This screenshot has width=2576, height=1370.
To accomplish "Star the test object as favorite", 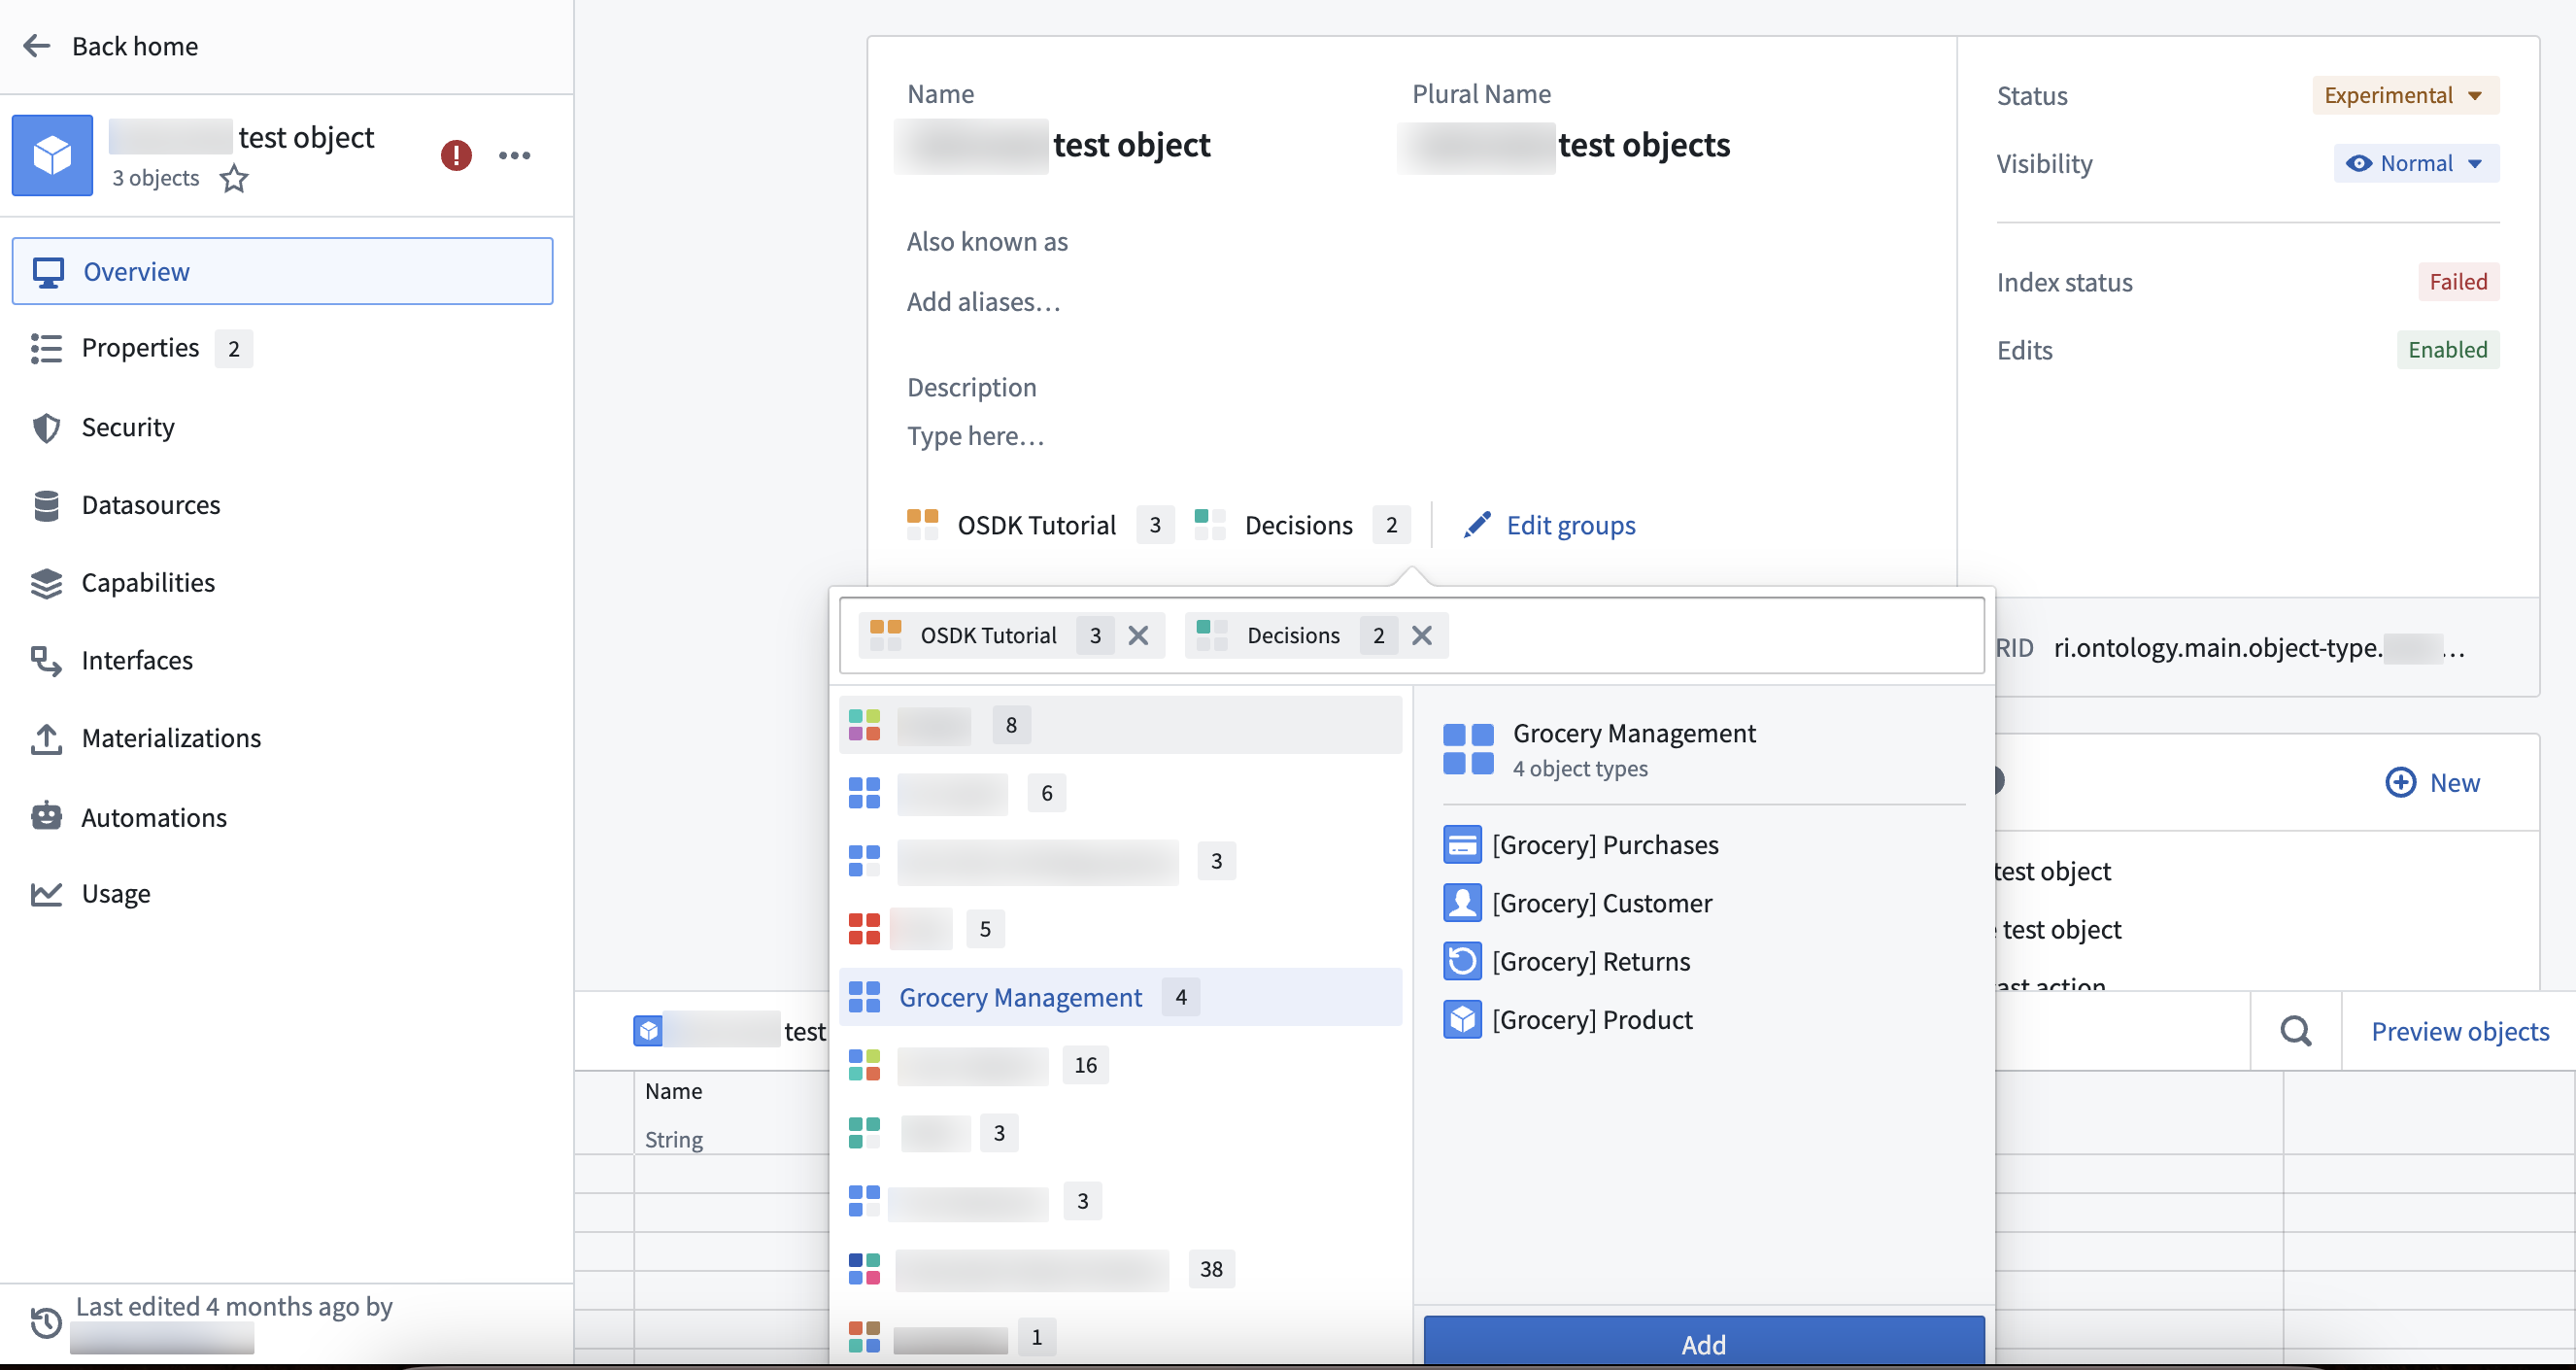I will (x=234, y=178).
